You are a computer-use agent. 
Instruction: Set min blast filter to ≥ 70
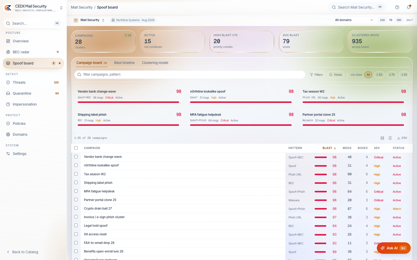pyautogui.click(x=392, y=75)
